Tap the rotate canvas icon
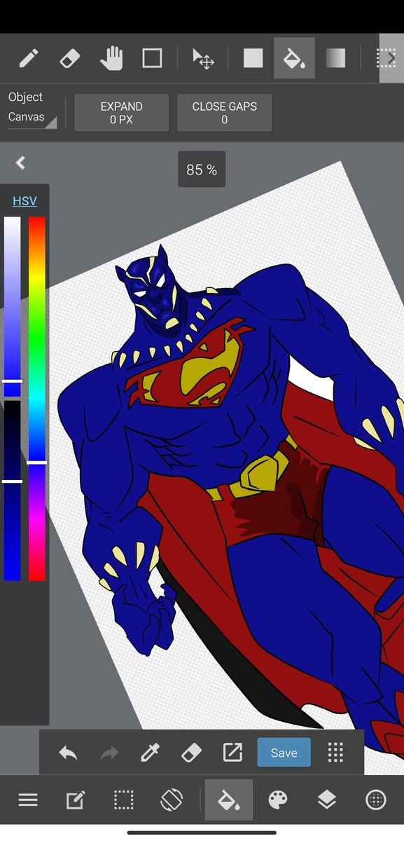The image size is (404, 841). click(x=172, y=800)
